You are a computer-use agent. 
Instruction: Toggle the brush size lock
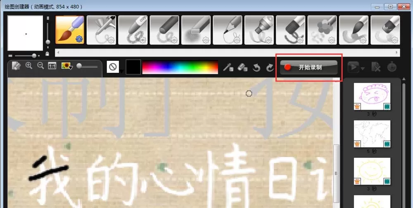pyautogui.click(x=47, y=54)
